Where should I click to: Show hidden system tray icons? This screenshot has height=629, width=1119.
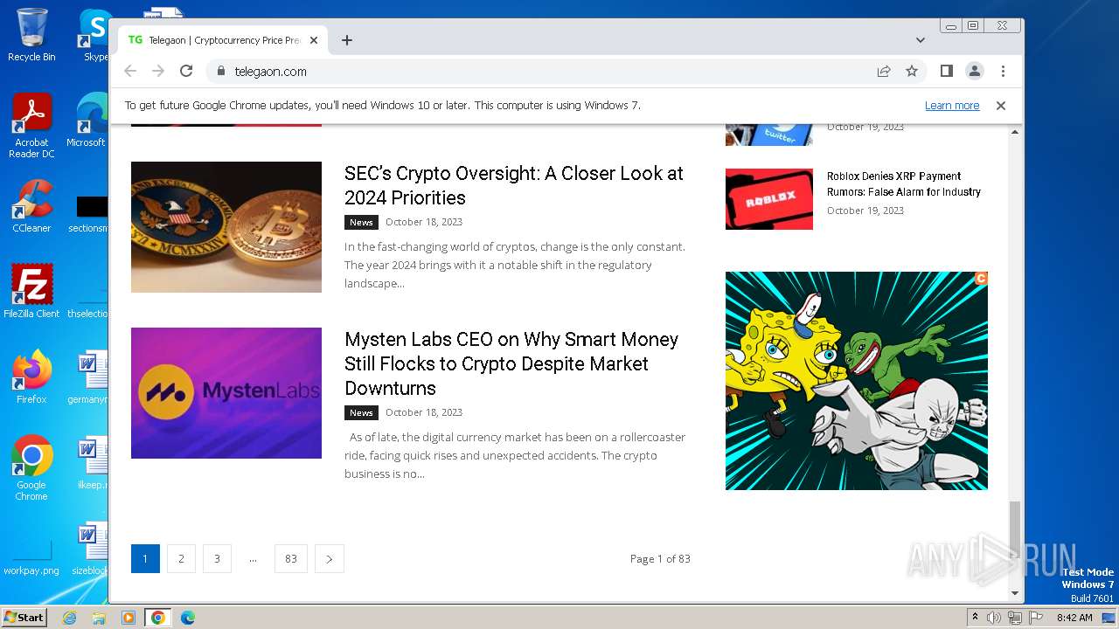pos(976,618)
